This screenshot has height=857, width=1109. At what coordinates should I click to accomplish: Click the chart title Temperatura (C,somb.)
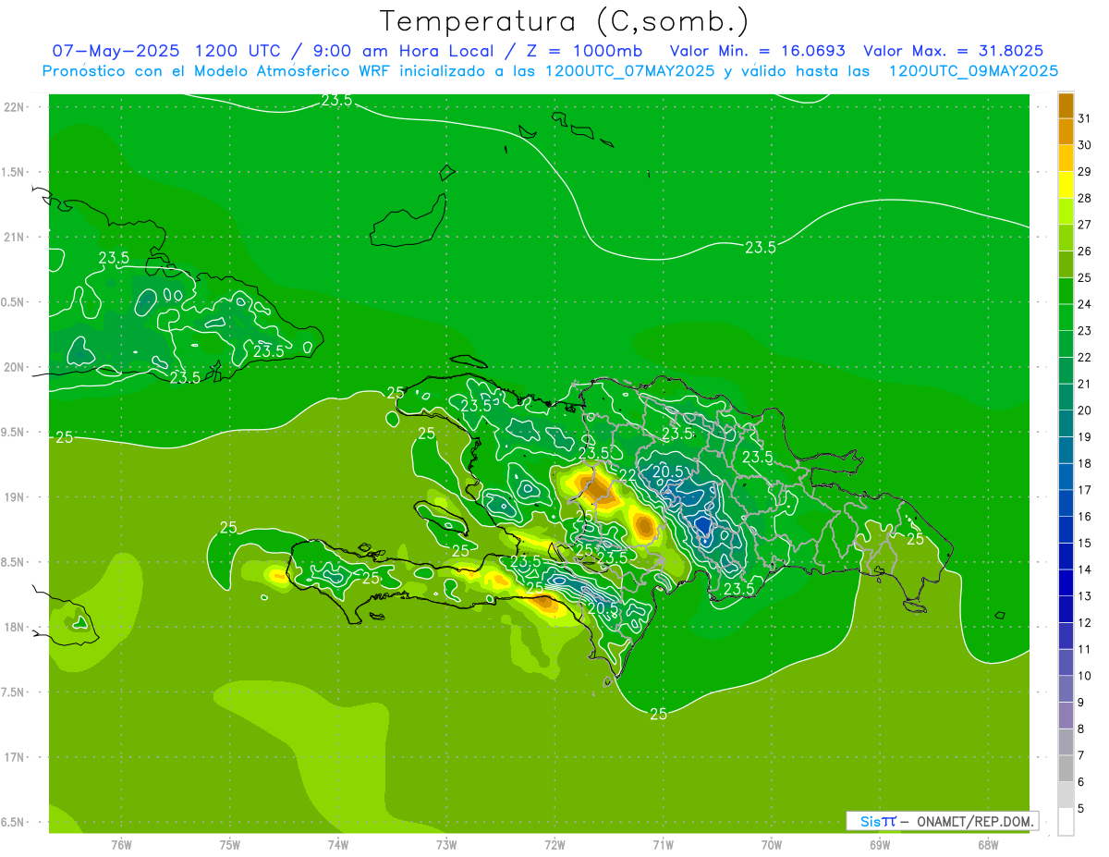point(565,21)
